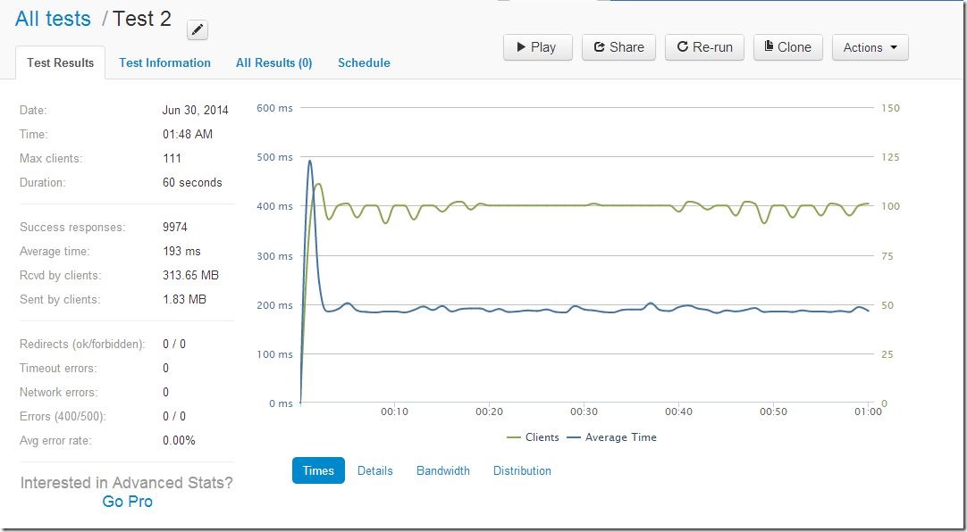
Task: Select the Times chart view
Action: click(318, 470)
